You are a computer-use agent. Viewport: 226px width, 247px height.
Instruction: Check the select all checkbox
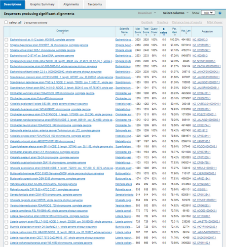6,22
